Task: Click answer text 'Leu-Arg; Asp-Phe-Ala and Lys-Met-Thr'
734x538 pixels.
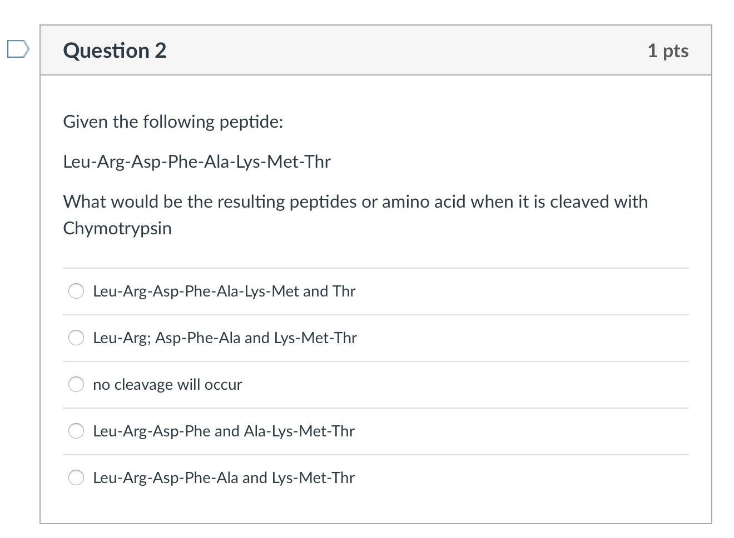Action: [x=225, y=338]
